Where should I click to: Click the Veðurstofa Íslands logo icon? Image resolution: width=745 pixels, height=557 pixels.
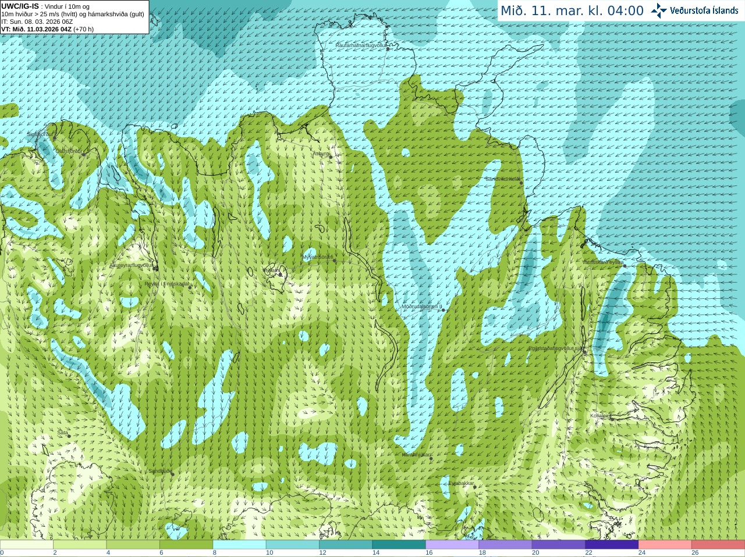[659, 10]
